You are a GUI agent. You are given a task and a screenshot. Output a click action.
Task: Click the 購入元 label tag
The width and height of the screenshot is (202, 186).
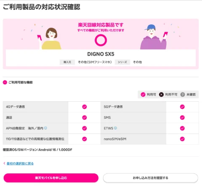[x=67, y=62]
